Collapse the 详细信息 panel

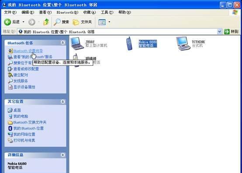click(x=62, y=155)
